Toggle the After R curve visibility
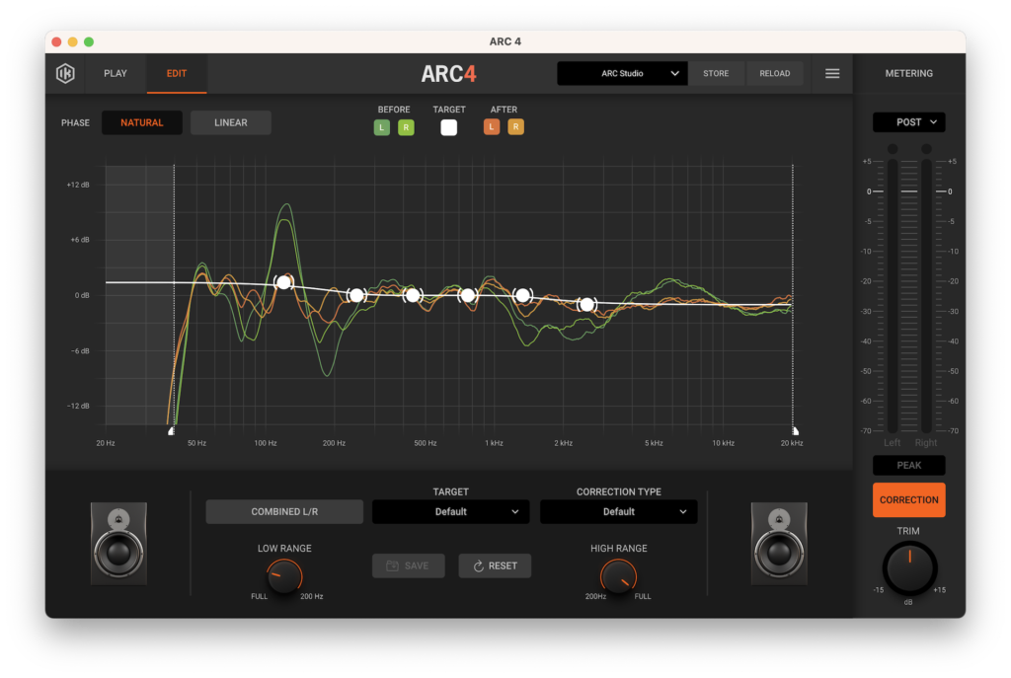1011x678 pixels. pyautogui.click(x=515, y=127)
